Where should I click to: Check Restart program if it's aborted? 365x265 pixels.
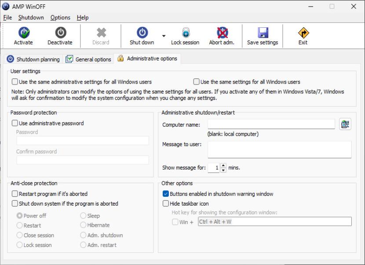pyautogui.click(x=15, y=194)
